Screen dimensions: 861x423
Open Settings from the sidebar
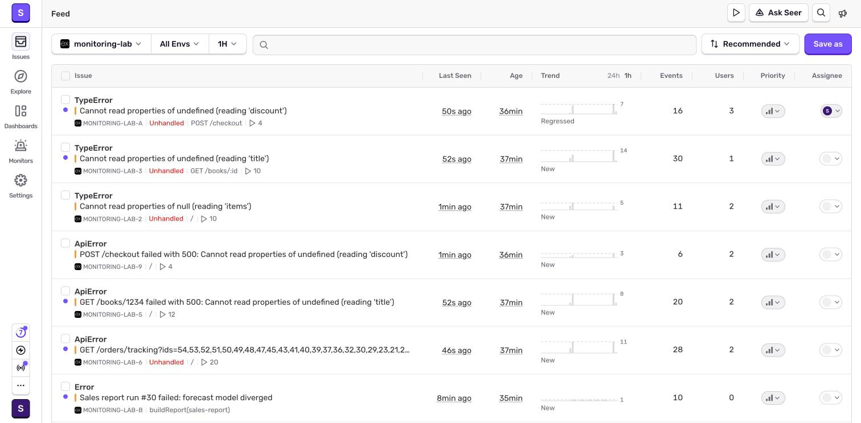(20, 185)
